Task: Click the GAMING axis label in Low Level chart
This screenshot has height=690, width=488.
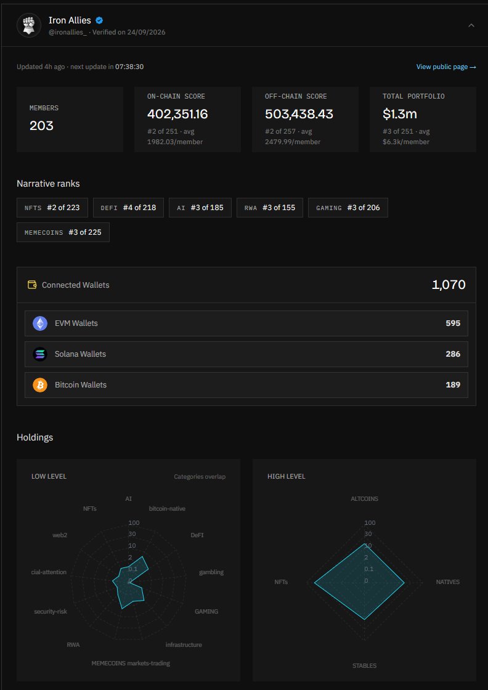Action: coord(206,612)
